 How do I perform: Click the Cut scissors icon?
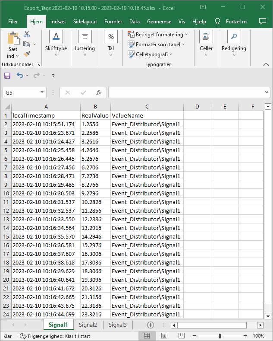tap(27, 34)
